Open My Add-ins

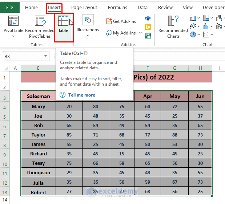(x=121, y=33)
